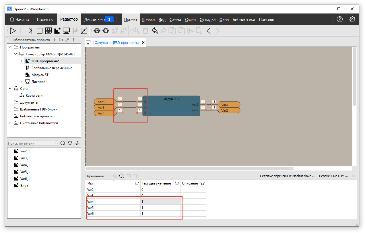
Task: Click the Help question mark icon
Action: click(x=340, y=20)
